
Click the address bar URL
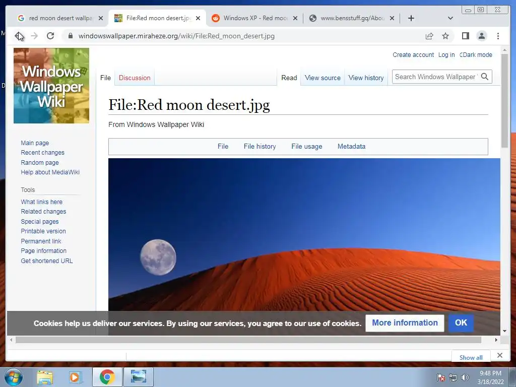176,36
